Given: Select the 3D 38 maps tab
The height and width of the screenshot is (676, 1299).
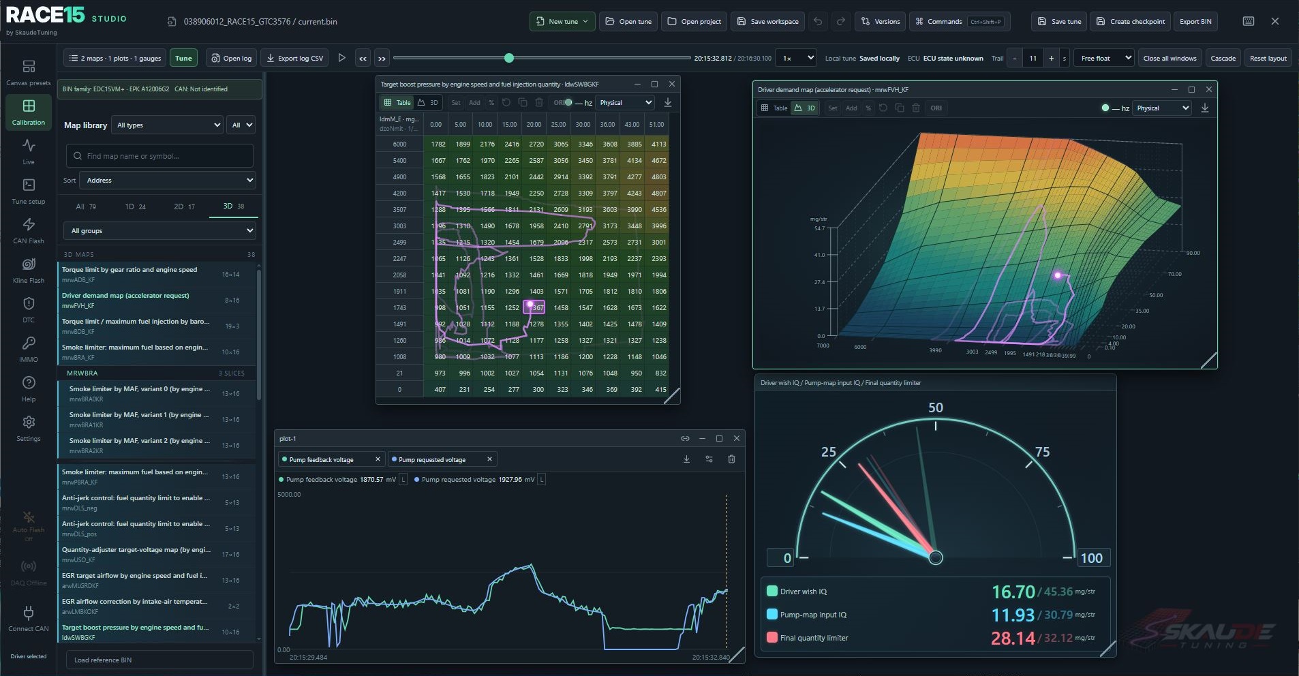Looking at the screenshot, I should click(x=233, y=206).
